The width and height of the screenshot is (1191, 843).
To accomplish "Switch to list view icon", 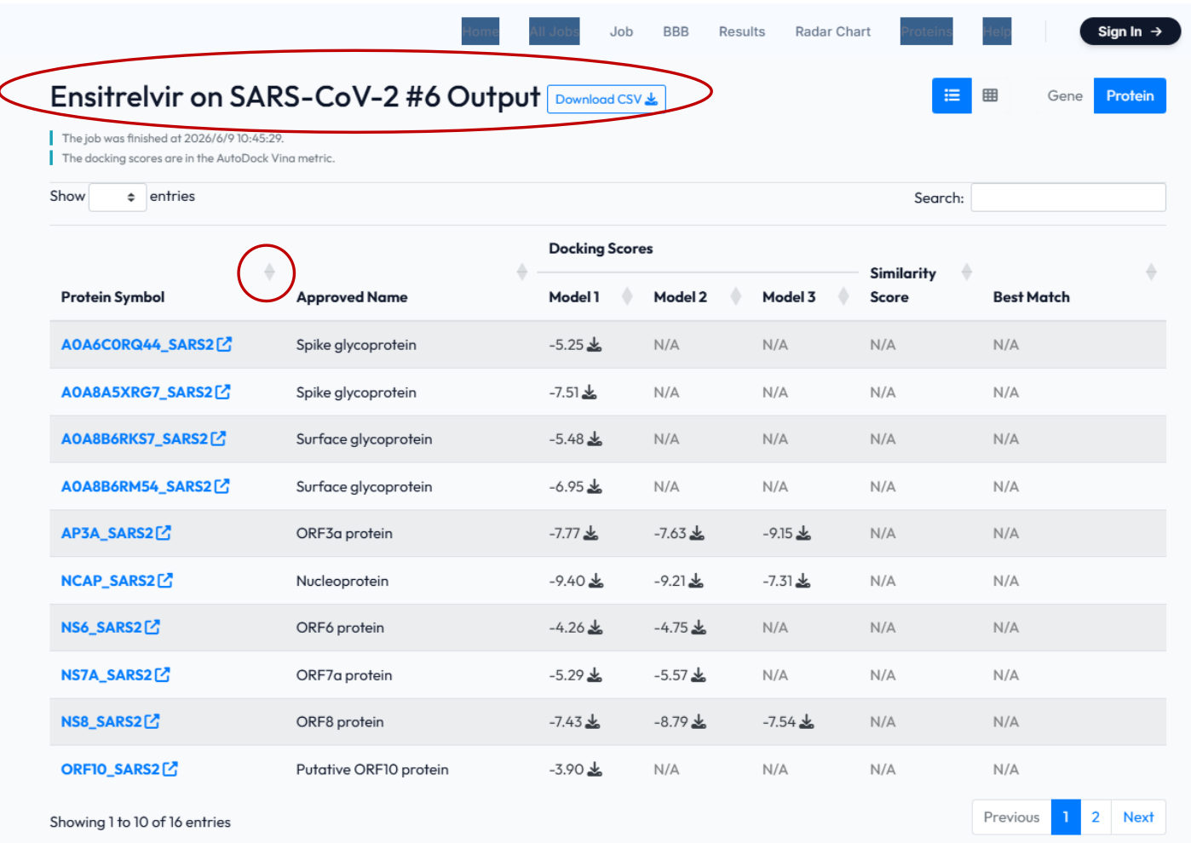I will [952, 95].
